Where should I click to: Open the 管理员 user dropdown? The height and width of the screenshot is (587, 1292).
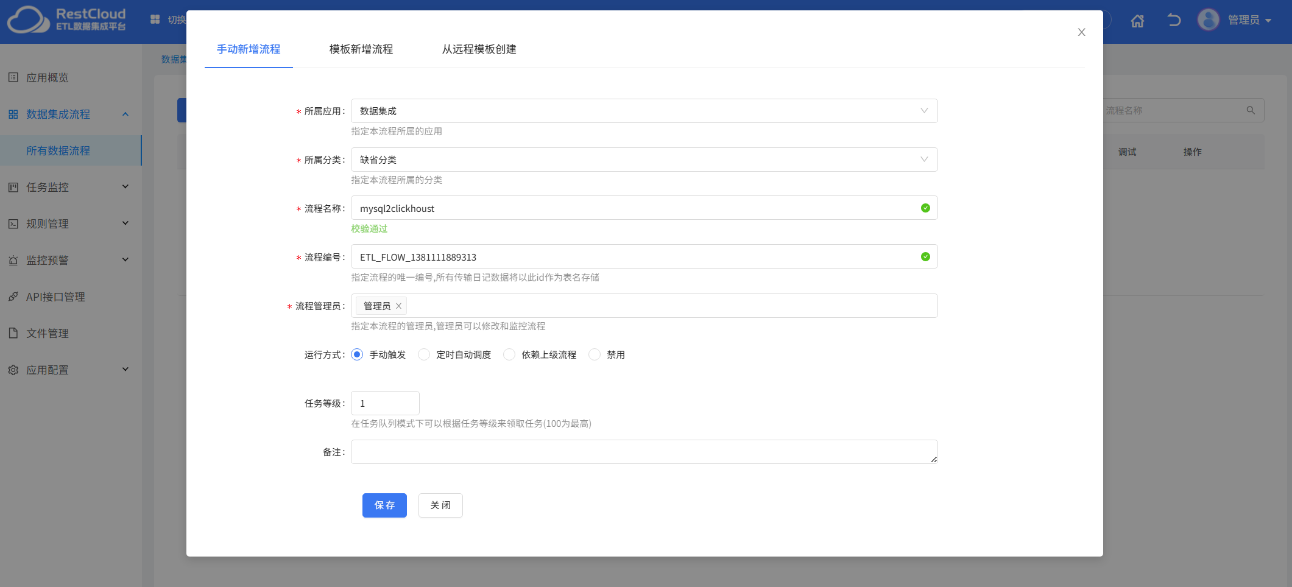tap(1250, 20)
